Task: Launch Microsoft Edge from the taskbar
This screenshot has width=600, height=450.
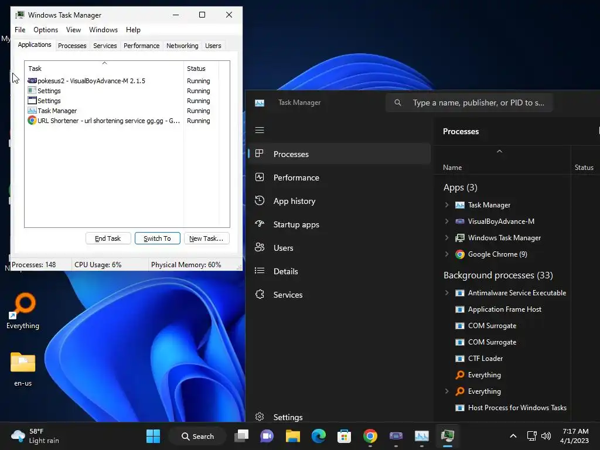Action: [318, 436]
